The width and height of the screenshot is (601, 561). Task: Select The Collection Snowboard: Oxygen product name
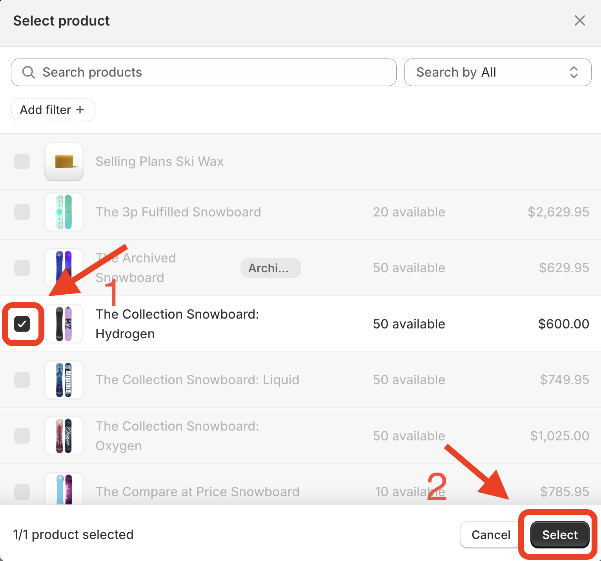(177, 436)
